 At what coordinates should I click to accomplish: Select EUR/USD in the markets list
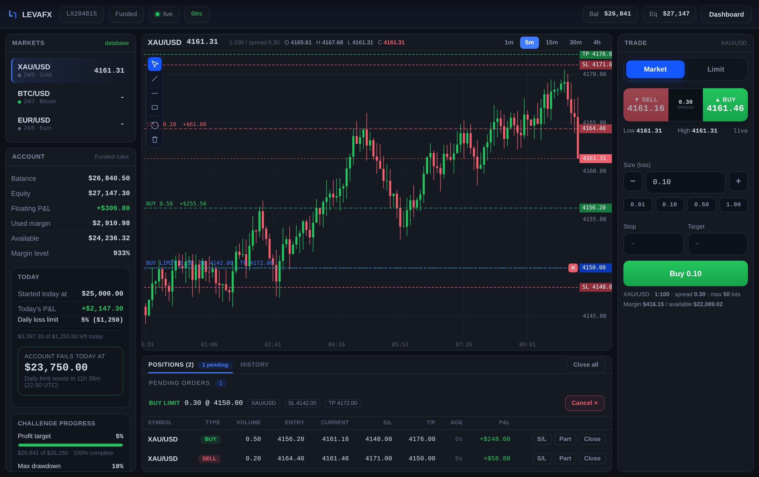click(71, 124)
